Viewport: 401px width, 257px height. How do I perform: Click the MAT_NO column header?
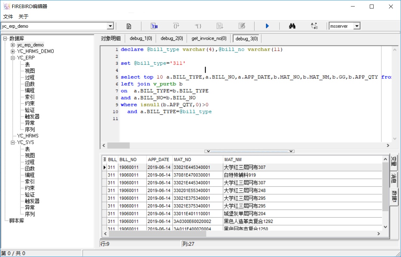198,159
